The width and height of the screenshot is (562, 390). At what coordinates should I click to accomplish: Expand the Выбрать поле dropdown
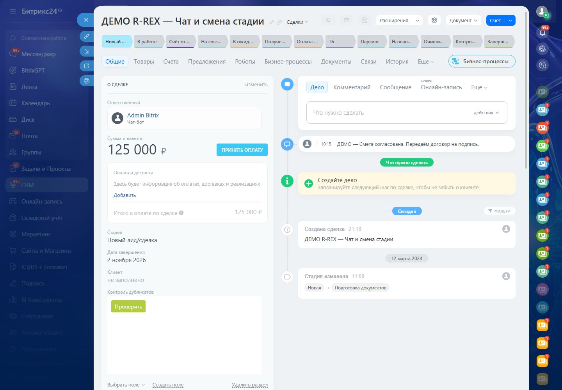point(126,385)
